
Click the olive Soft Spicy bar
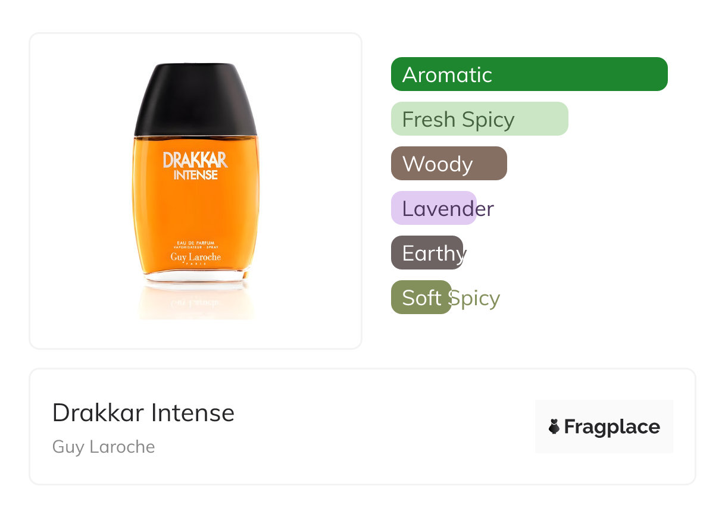point(421,297)
